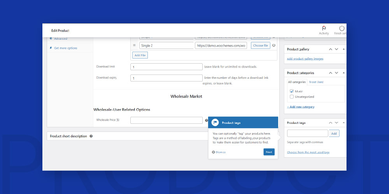
Task: Open the Activity flag icon
Action: coord(324,28)
